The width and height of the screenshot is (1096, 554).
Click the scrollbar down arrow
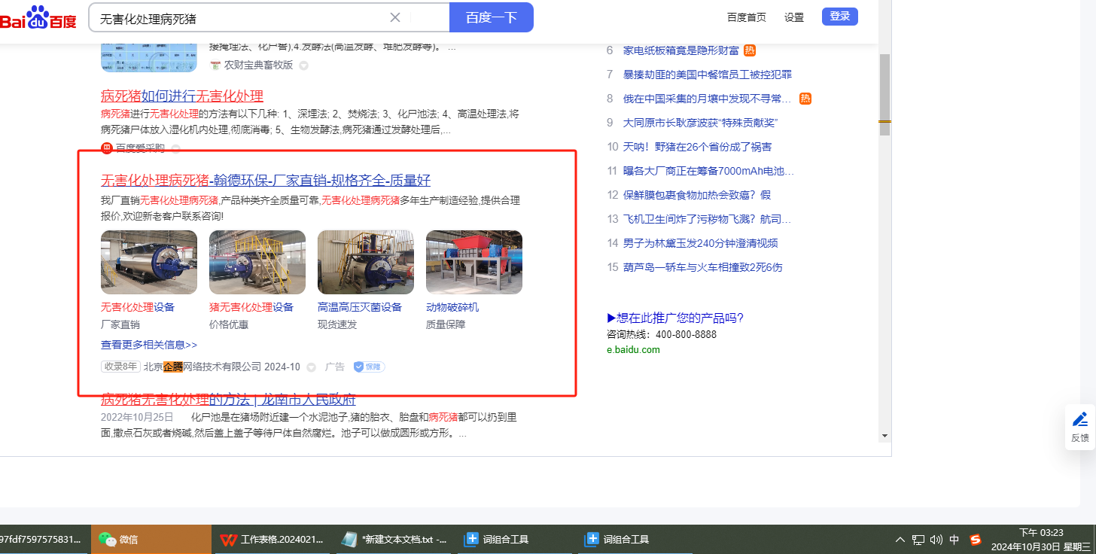(x=884, y=436)
